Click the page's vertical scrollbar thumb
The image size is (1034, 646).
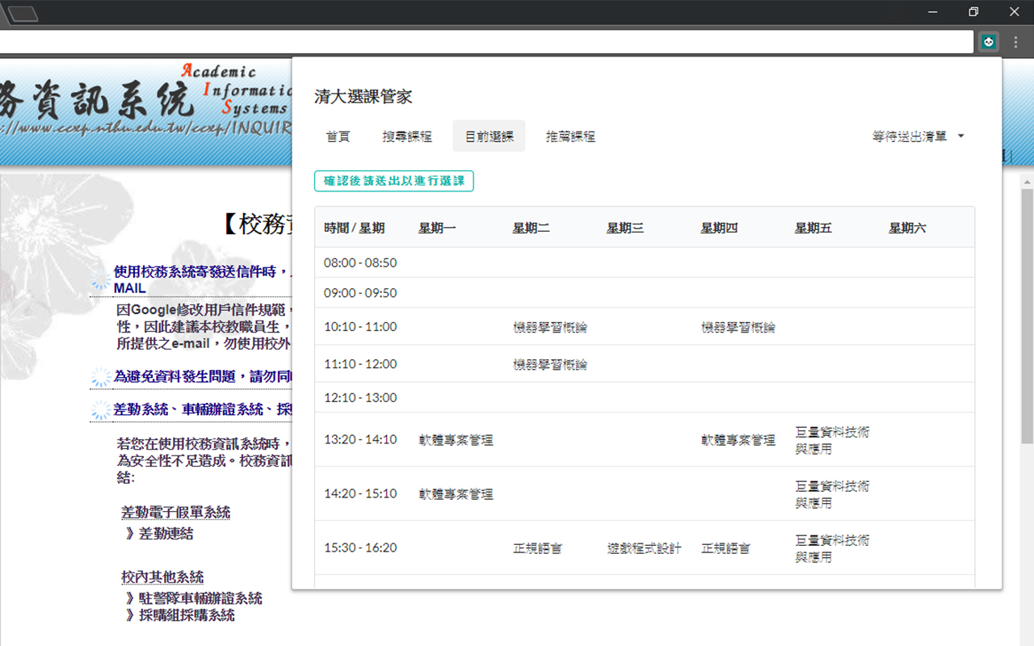point(1027,315)
